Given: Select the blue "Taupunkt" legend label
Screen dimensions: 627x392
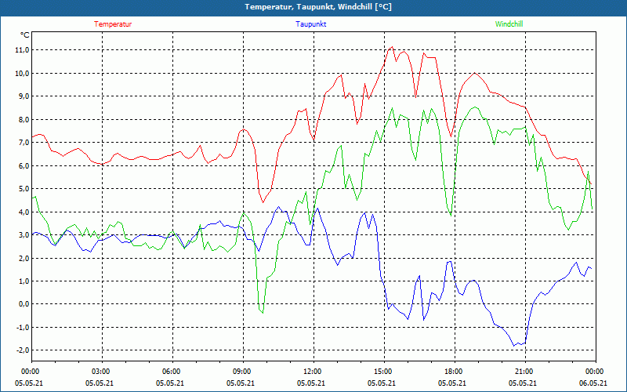Looking at the screenshot, I should (310, 24).
